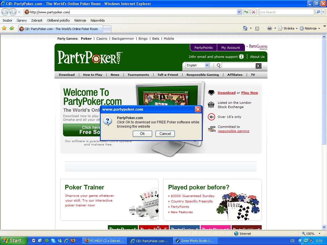Open a new blank browser tab
Image resolution: width=327 pixels, height=245 pixels.
[107, 29]
